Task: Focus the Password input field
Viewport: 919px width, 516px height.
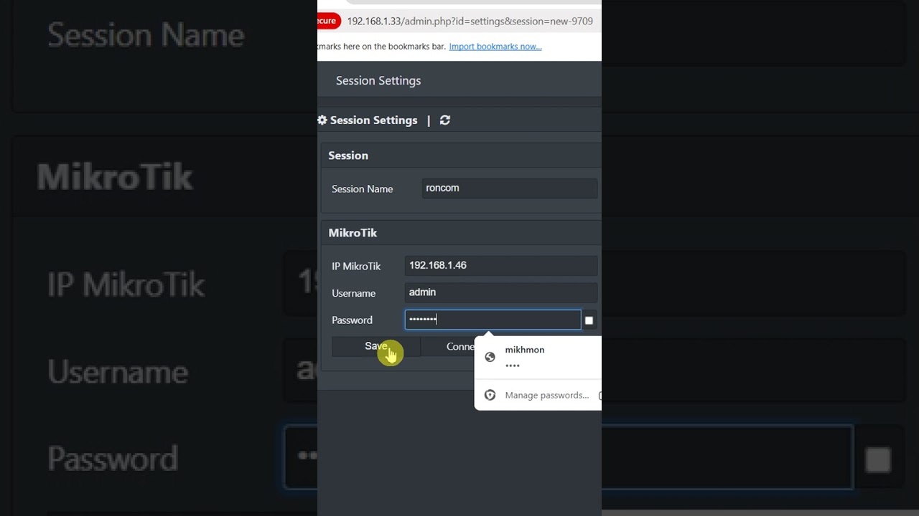Action: pyautogui.click(x=493, y=320)
